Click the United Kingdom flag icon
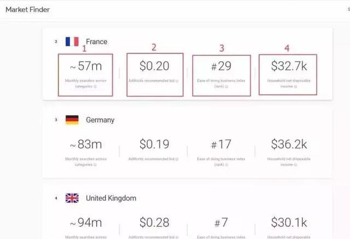 coord(72,198)
